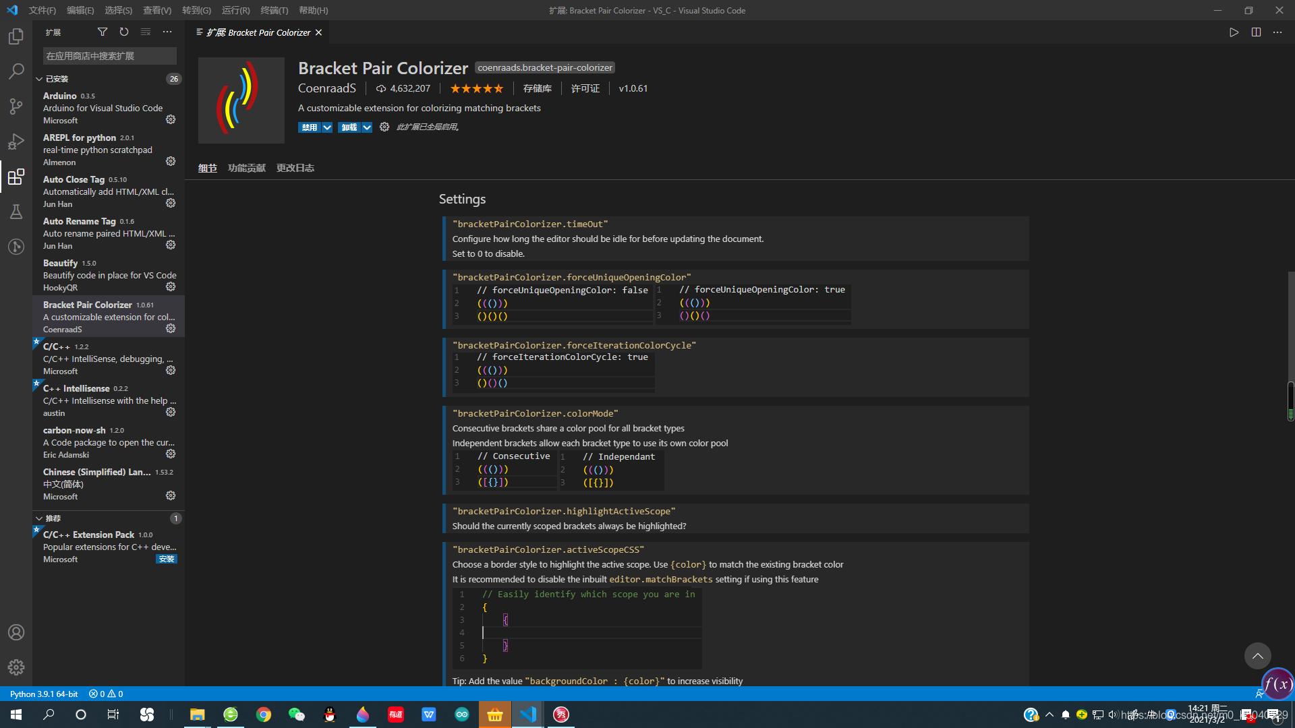The width and height of the screenshot is (1295, 728).
Task: Click the Bracket Pair Colorizer logo image
Action: (241, 100)
